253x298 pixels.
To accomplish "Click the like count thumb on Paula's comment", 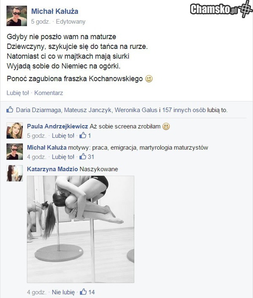I will pyautogui.click(x=83, y=135).
